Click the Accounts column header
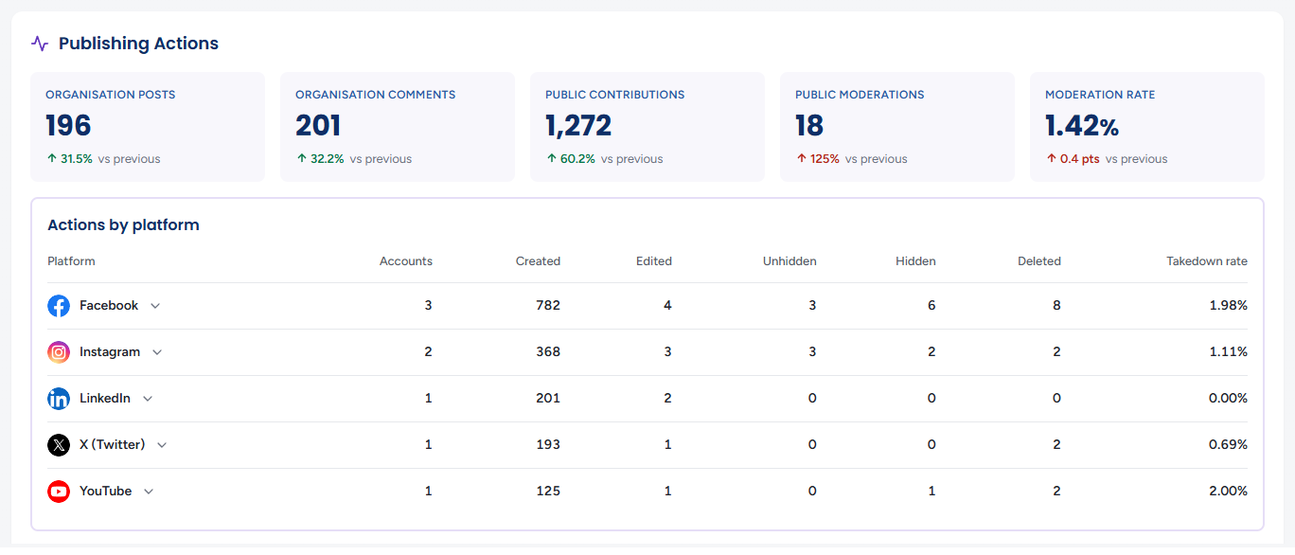The height and width of the screenshot is (555, 1295). click(x=406, y=261)
